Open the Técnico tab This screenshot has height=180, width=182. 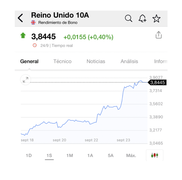pos(62,61)
